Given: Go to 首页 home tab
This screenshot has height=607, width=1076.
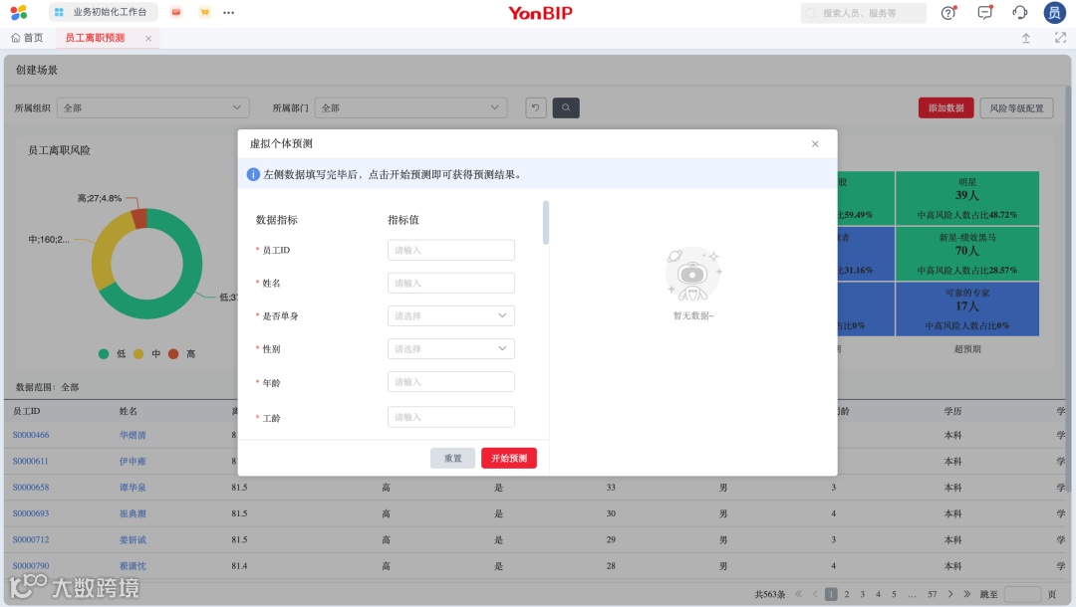Looking at the screenshot, I should [x=28, y=39].
